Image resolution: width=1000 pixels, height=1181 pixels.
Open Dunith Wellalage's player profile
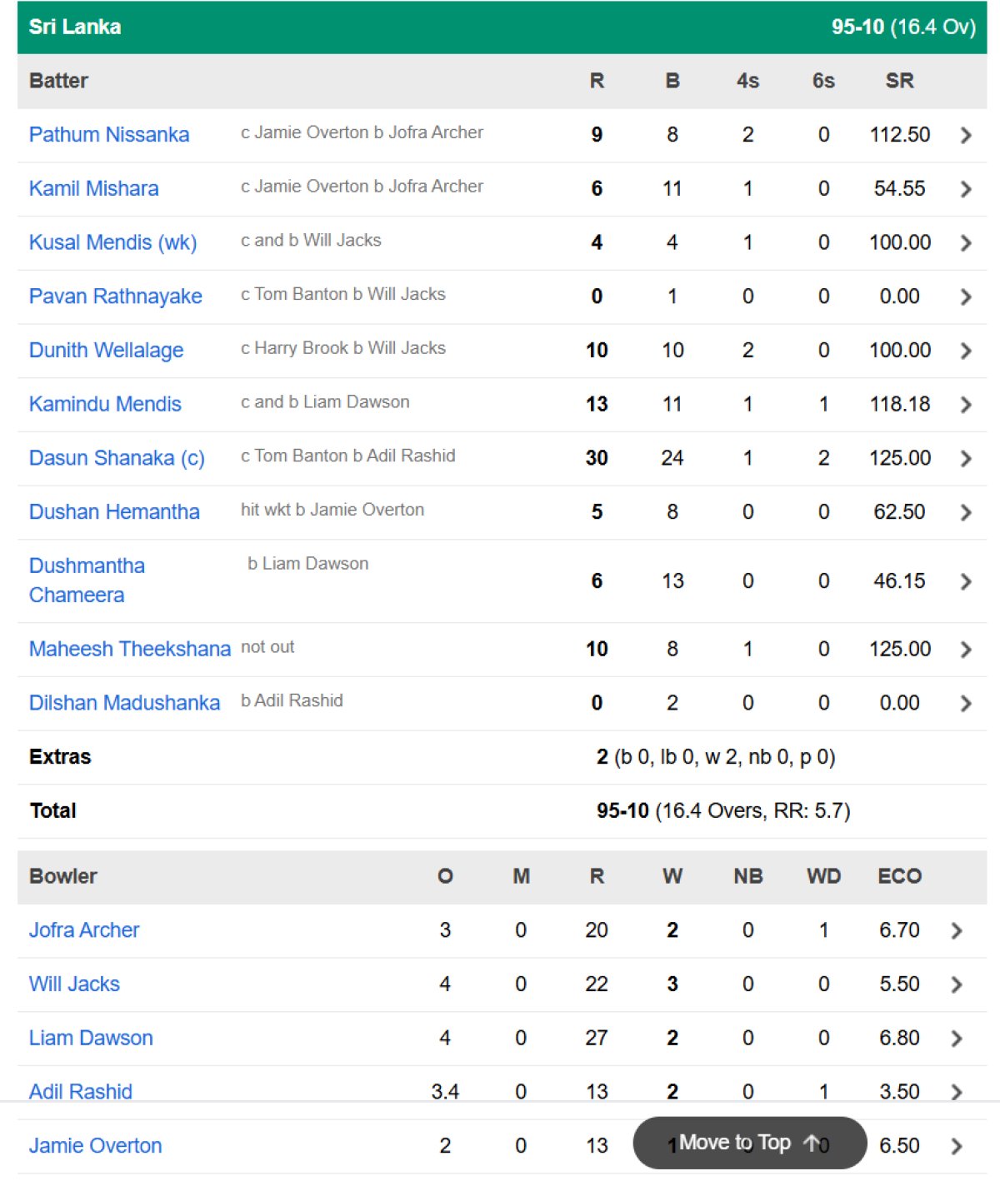click(x=107, y=351)
